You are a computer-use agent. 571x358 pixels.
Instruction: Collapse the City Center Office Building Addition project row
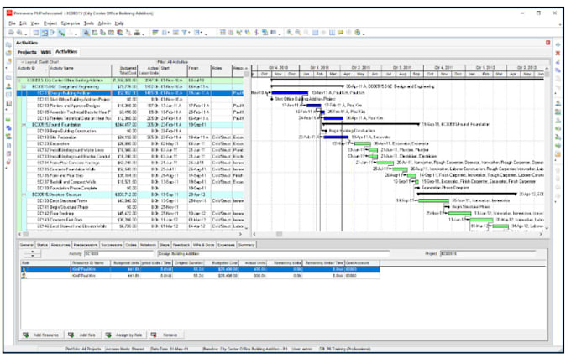click(19, 80)
